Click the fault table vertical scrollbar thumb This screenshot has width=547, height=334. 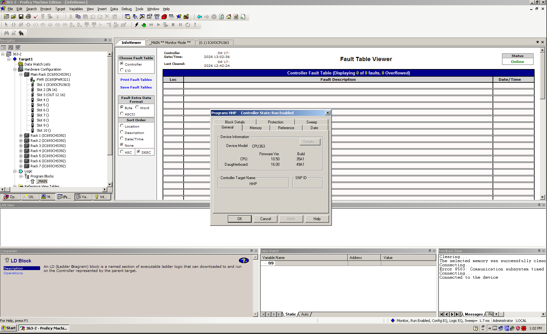click(x=542, y=76)
